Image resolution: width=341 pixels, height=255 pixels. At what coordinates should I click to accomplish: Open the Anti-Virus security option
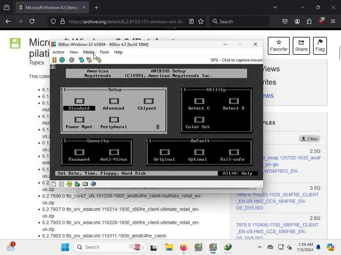114,155
